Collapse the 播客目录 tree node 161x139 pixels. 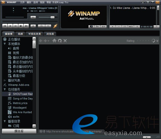(5, 121)
